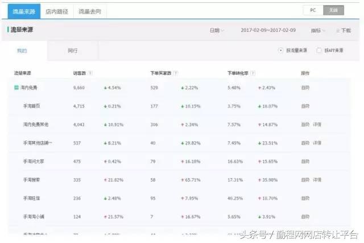Open 详情 for 淘内免费其他 row
This screenshot has width=364, height=243.
tap(317, 125)
